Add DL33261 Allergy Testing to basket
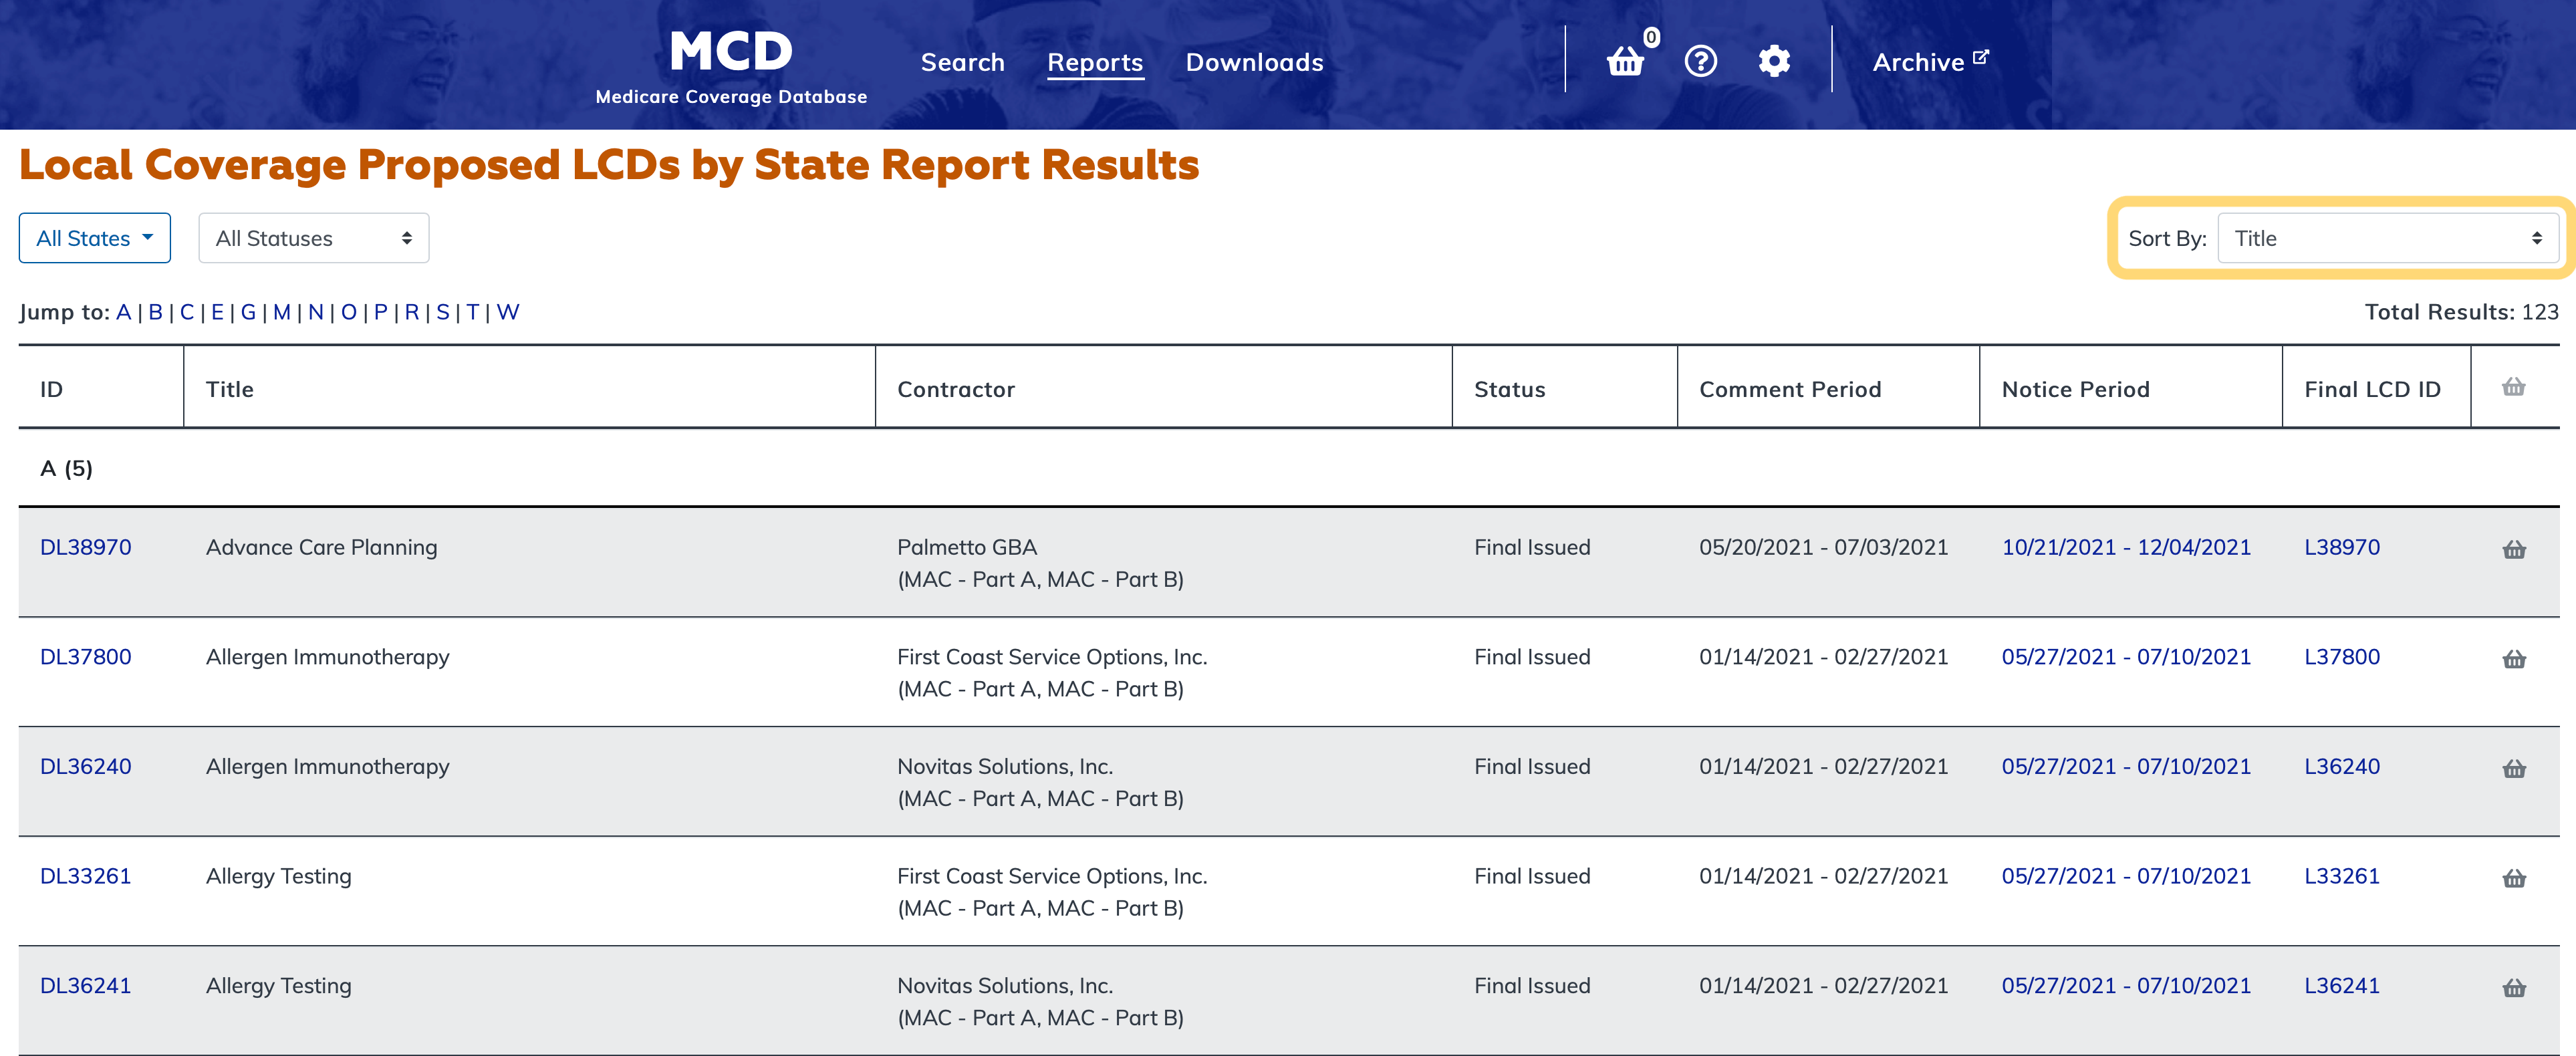 tap(2514, 878)
